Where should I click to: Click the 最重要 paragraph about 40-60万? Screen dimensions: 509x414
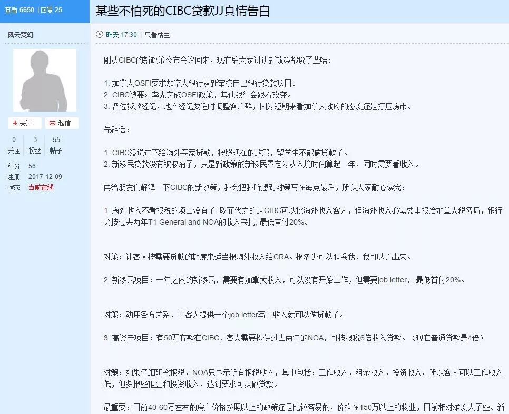304,407
